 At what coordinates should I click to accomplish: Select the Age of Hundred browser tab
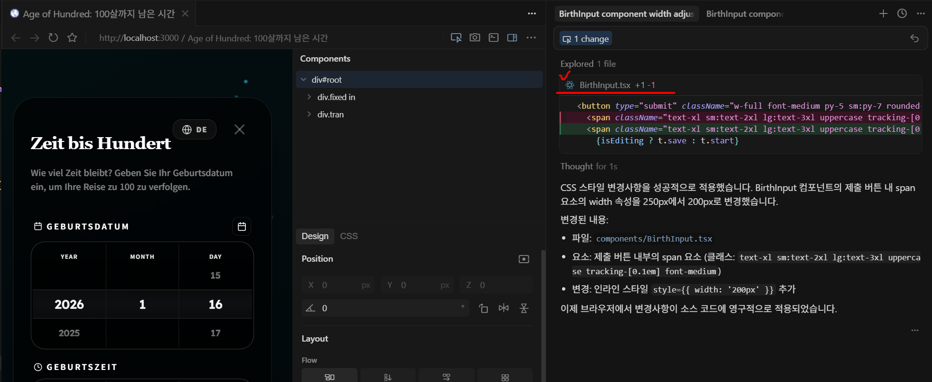coord(98,13)
